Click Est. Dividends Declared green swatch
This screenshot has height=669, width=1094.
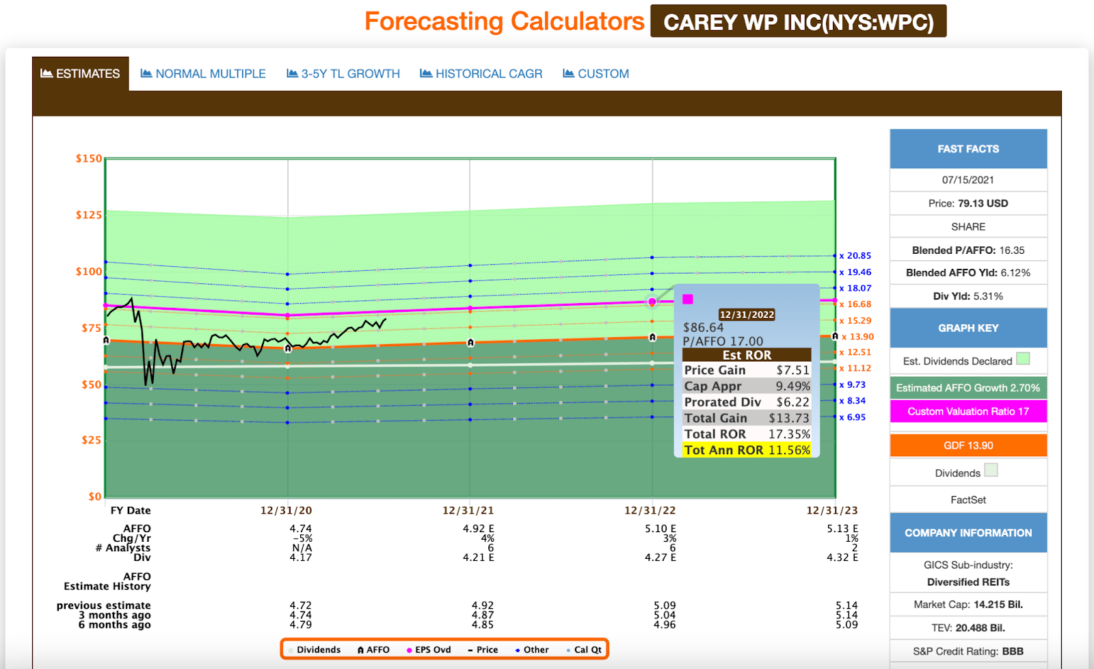click(x=1023, y=358)
